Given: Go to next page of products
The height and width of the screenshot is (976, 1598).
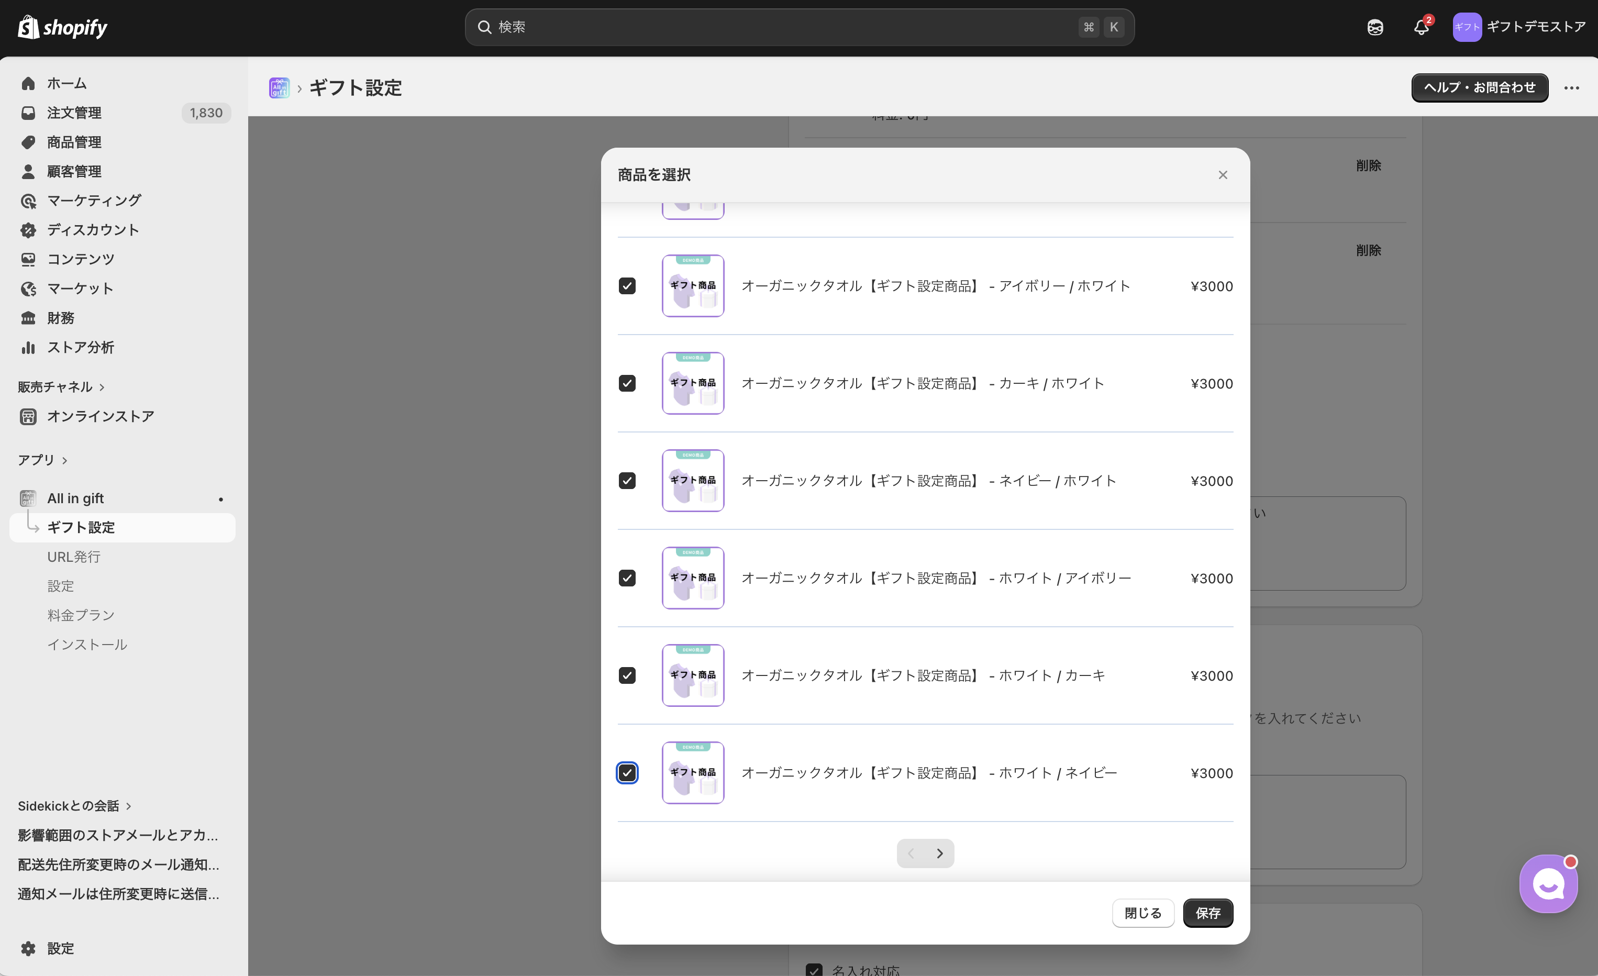Looking at the screenshot, I should [940, 853].
